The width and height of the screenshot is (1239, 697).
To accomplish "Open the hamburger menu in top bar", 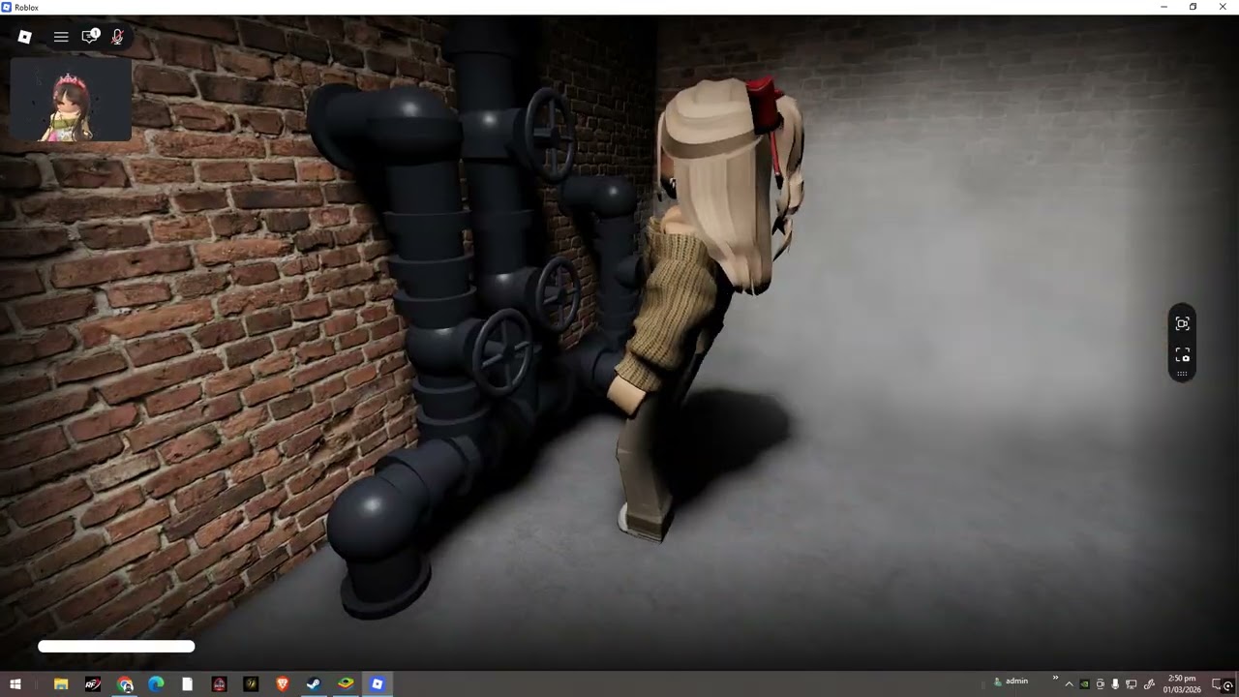I will coord(61,37).
